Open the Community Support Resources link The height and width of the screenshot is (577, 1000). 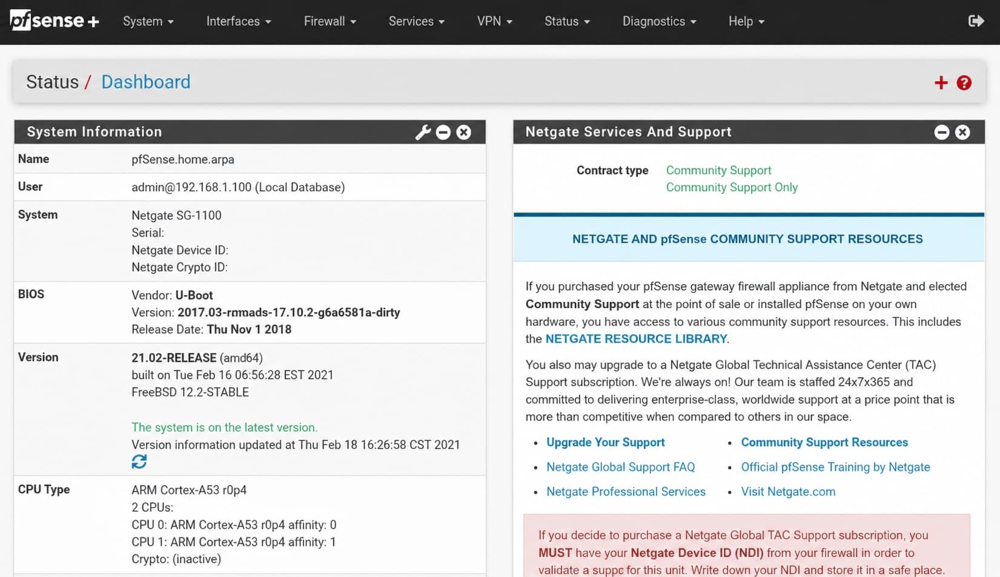click(824, 443)
